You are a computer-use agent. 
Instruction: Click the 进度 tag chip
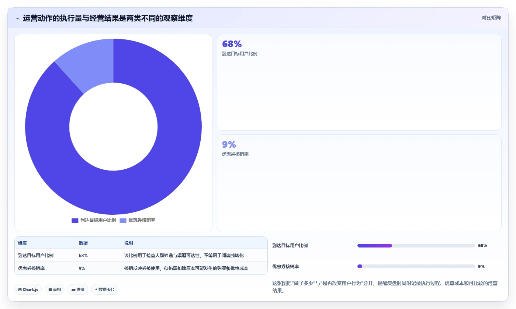(x=78, y=289)
